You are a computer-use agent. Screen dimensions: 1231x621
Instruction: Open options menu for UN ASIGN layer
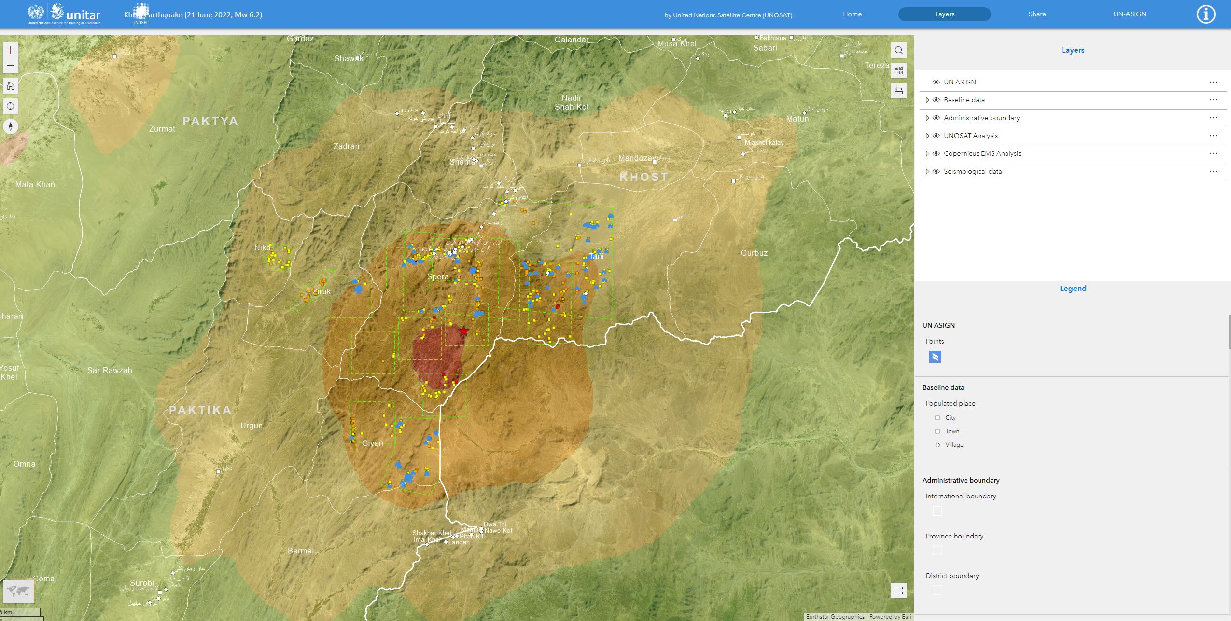pyautogui.click(x=1213, y=82)
